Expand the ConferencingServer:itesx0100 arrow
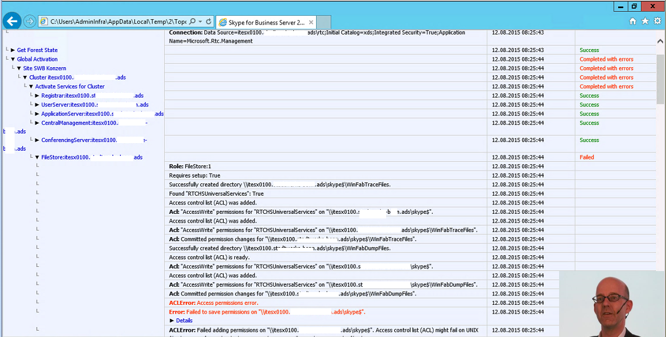Image resolution: width=666 pixels, height=337 pixels. [x=37, y=140]
